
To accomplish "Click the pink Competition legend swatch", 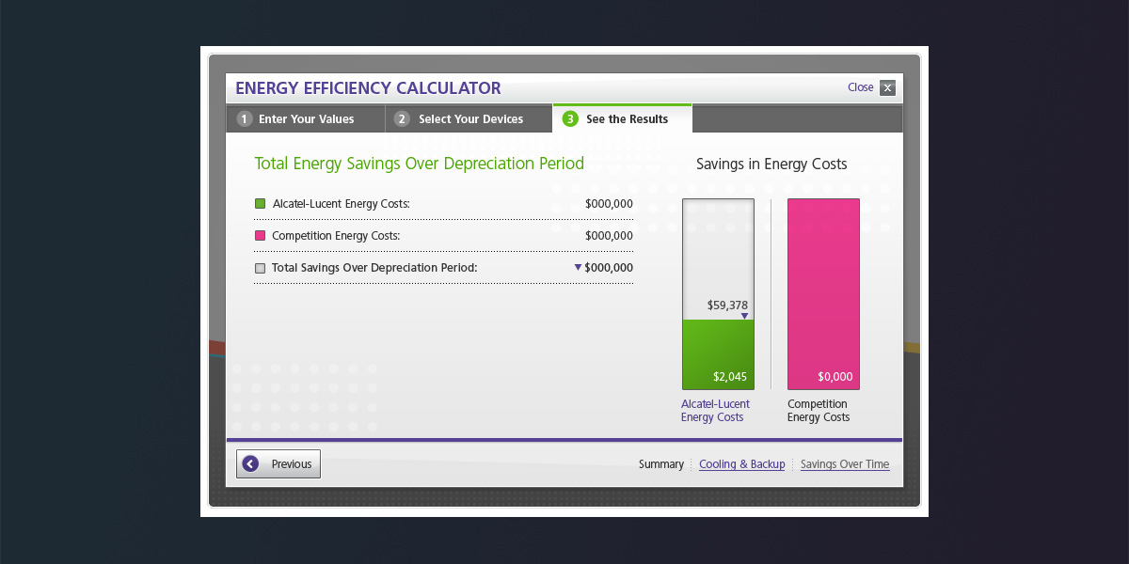I will [x=261, y=236].
